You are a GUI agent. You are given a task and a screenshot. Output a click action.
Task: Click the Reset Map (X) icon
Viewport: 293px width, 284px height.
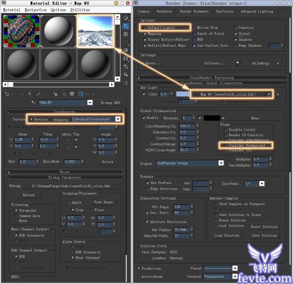click(x=30, y=94)
